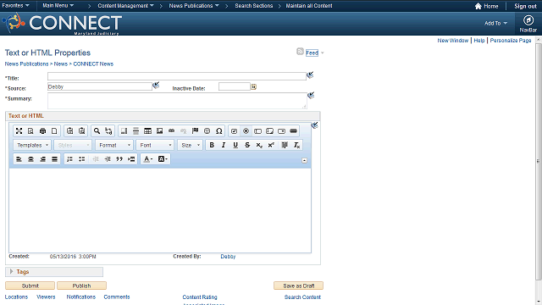Apply strikethrough formatting
Image resolution: width=542 pixels, height=305 pixels.
click(247, 145)
